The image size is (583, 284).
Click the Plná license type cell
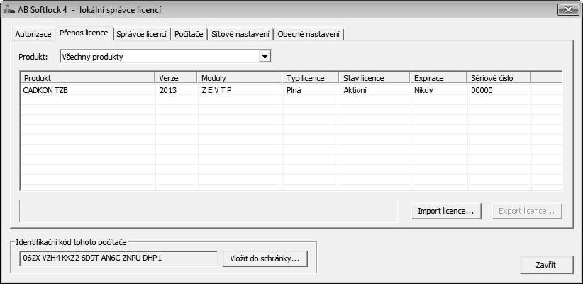pyautogui.click(x=294, y=90)
